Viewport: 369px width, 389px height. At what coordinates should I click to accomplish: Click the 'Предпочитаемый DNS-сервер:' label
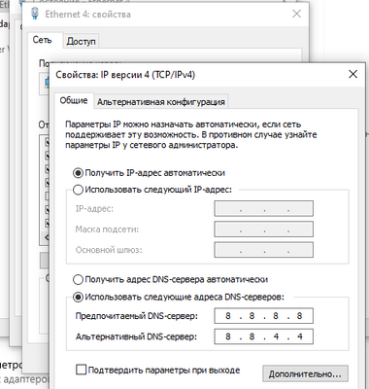(x=136, y=316)
